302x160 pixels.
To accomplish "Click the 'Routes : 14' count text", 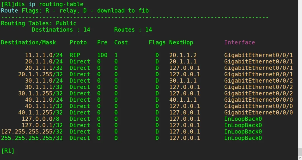I will (133, 30).
